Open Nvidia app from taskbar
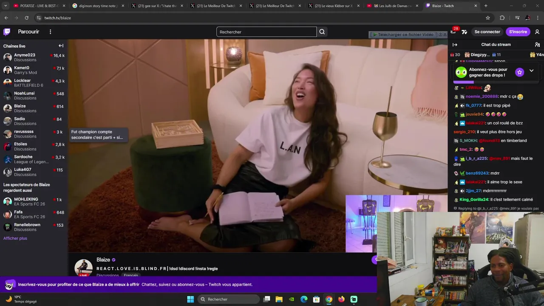Viewport: 544px width, 306px height. pyautogui.click(x=292, y=299)
